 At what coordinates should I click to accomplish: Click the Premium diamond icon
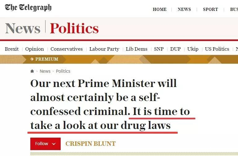(32, 59)
